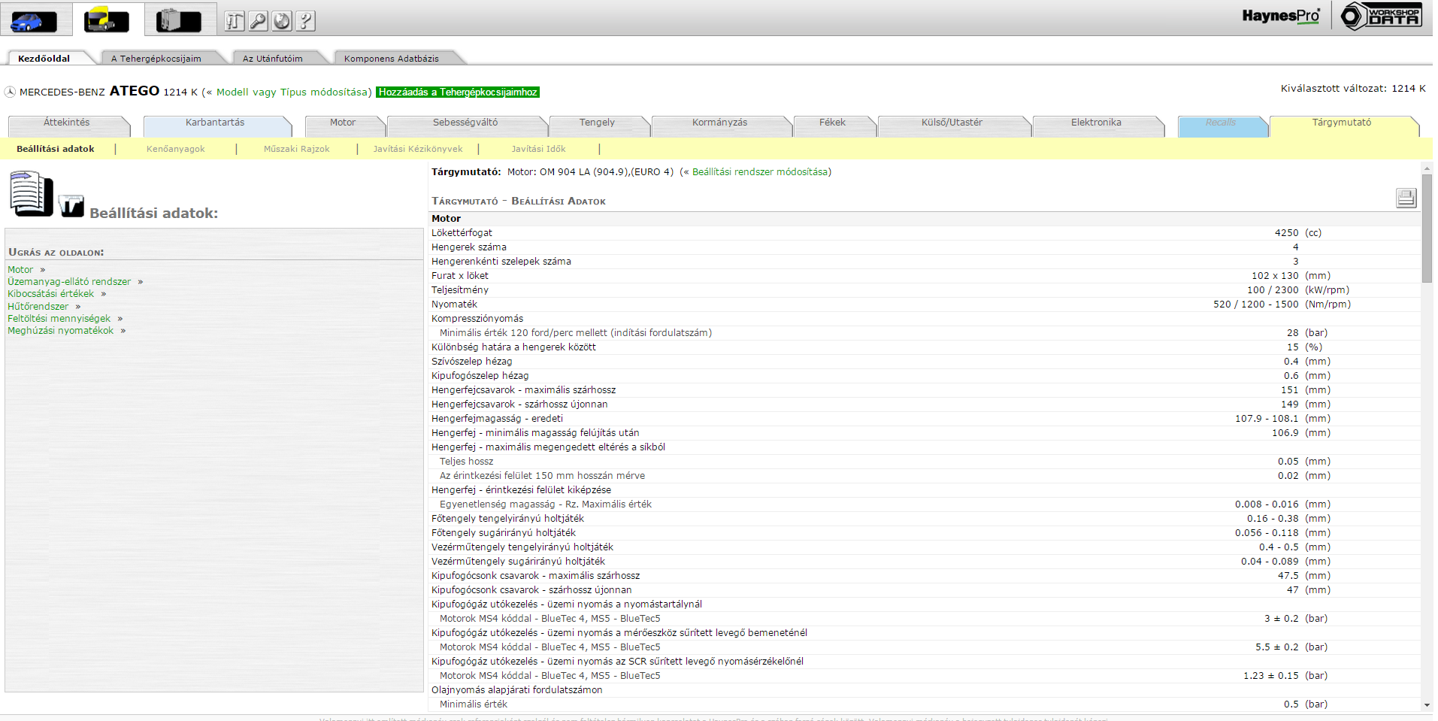Click the print icon above the data table
The width and height of the screenshot is (1438, 721).
(1406, 198)
